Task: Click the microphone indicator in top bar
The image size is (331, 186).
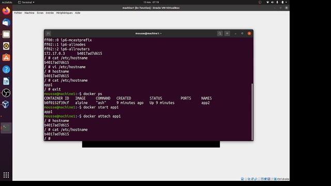Action: point(277,2)
